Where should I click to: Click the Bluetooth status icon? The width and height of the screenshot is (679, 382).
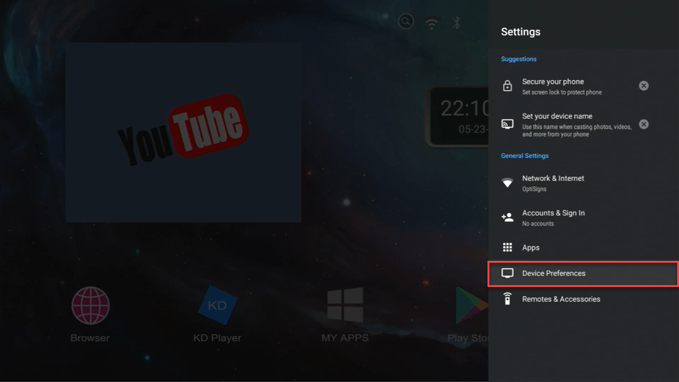(x=456, y=22)
